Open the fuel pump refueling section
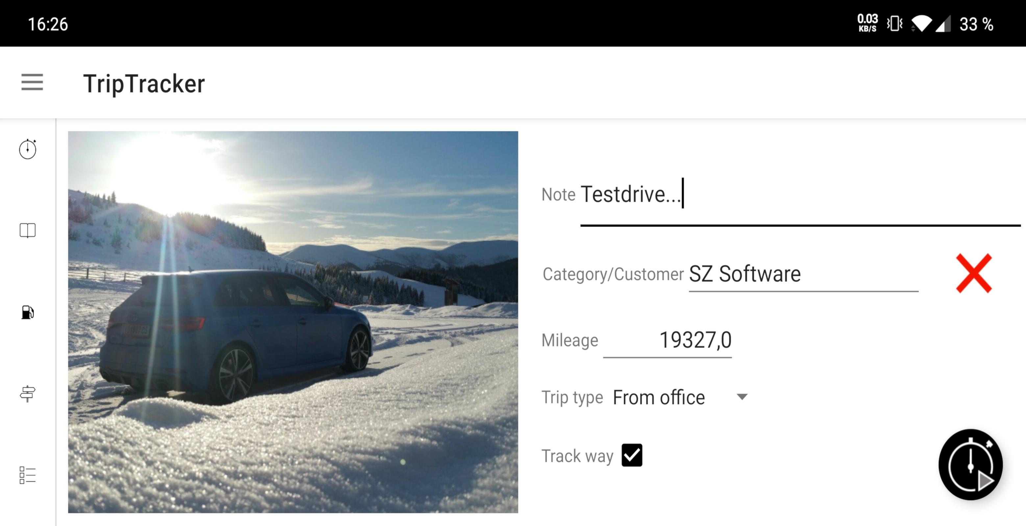This screenshot has width=1026, height=526. (x=28, y=312)
